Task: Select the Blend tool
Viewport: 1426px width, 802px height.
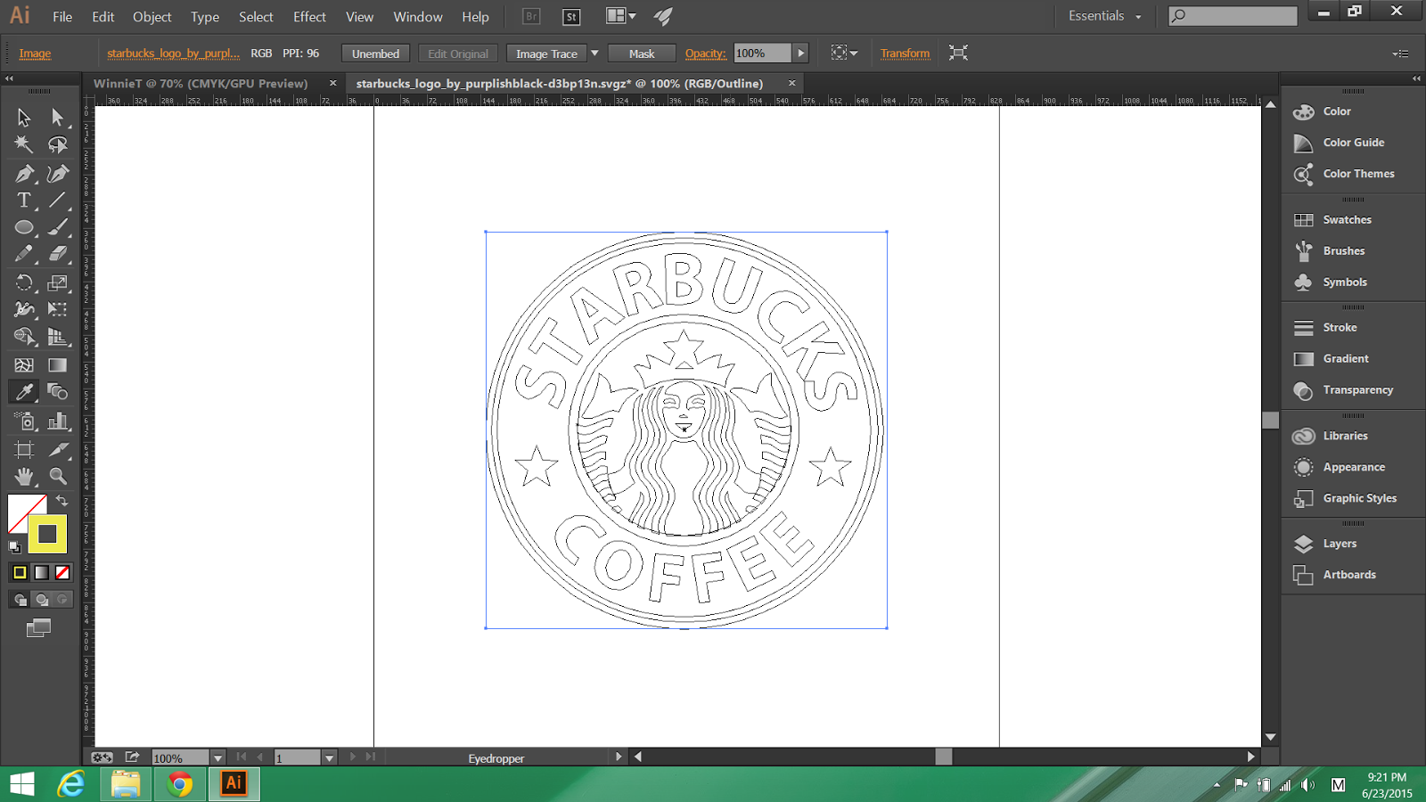Action: click(x=58, y=392)
